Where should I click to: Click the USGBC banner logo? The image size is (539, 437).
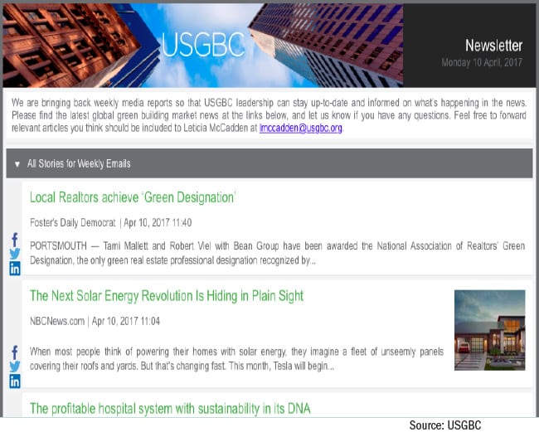[x=203, y=45]
